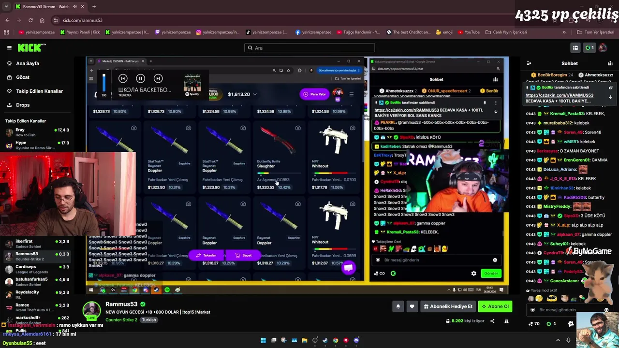Report the stream via the siren icon
Viewport: 619px width, 348px height.
click(506, 321)
